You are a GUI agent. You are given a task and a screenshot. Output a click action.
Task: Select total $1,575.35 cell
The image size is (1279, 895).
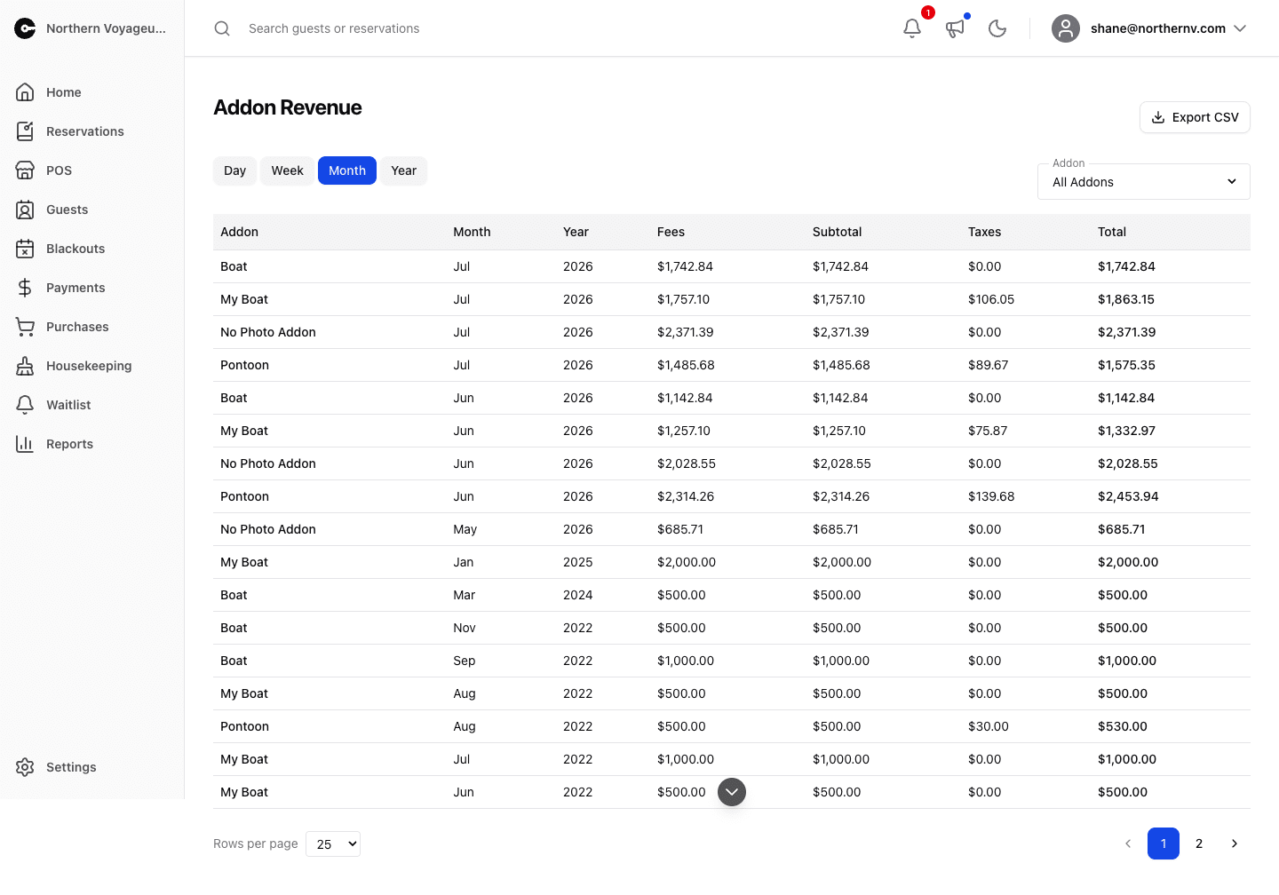1126,365
